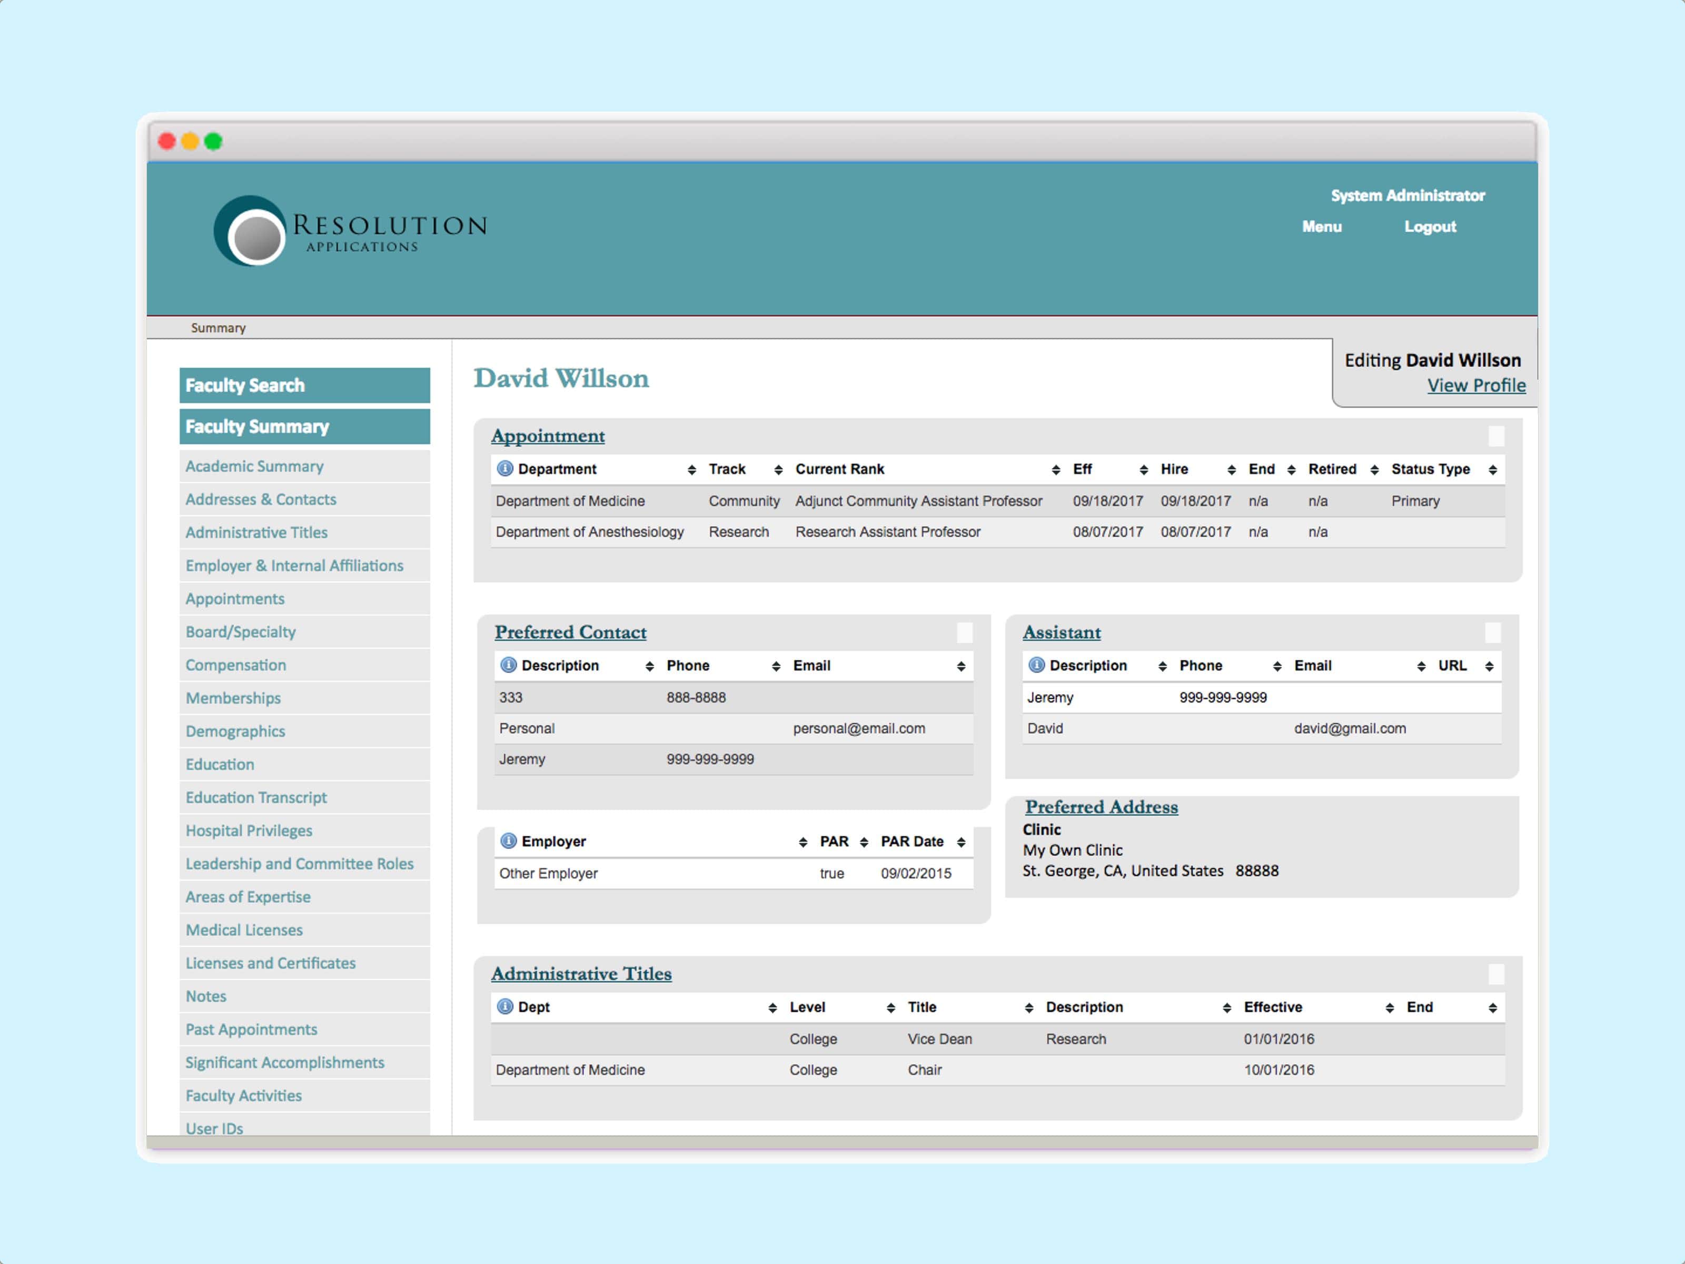Toggle white box in Assistant panel corner
Viewport: 1685px width, 1264px height.
point(1492,633)
